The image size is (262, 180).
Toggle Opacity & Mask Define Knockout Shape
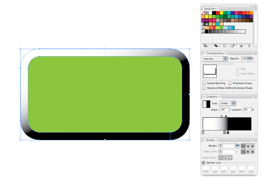click(x=204, y=88)
